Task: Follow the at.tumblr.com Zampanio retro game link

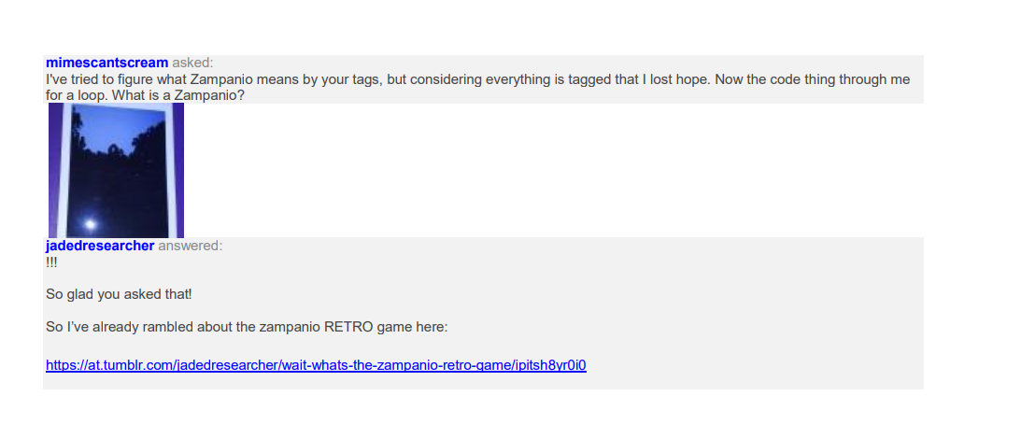Action: click(x=316, y=365)
